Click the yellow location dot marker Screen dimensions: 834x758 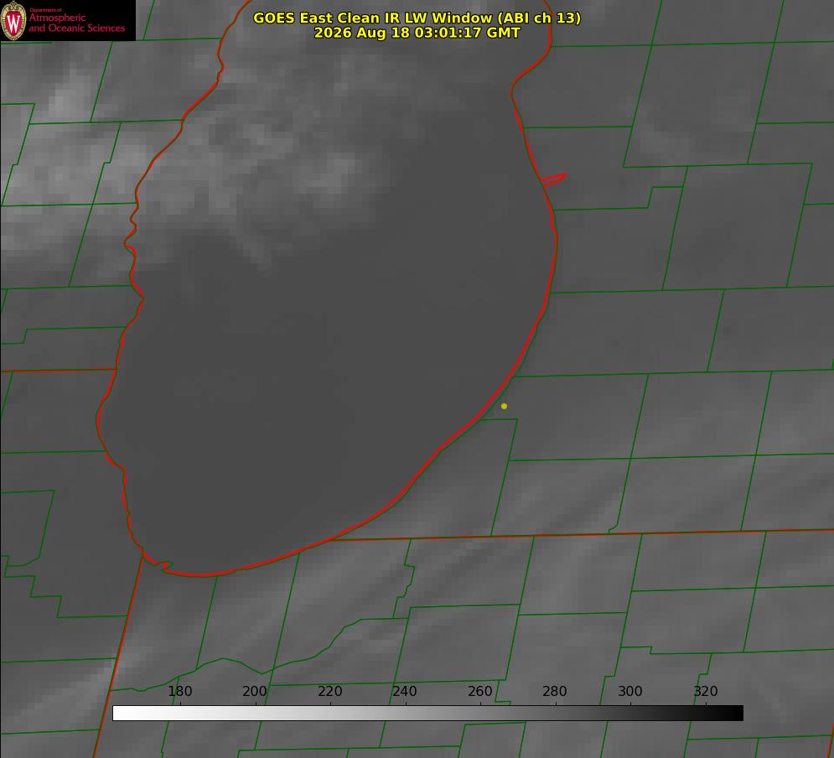click(505, 406)
